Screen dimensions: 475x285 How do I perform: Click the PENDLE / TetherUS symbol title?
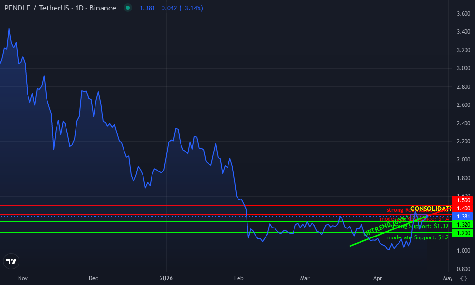tap(60, 8)
